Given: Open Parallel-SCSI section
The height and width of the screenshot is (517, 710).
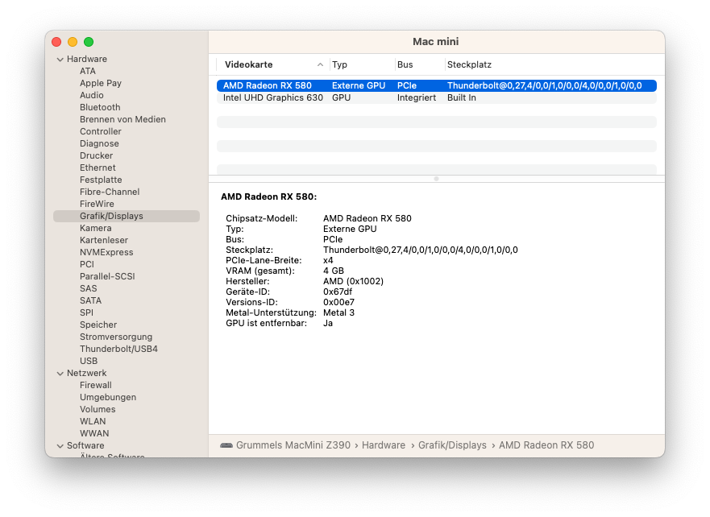Looking at the screenshot, I should (x=107, y=276).
